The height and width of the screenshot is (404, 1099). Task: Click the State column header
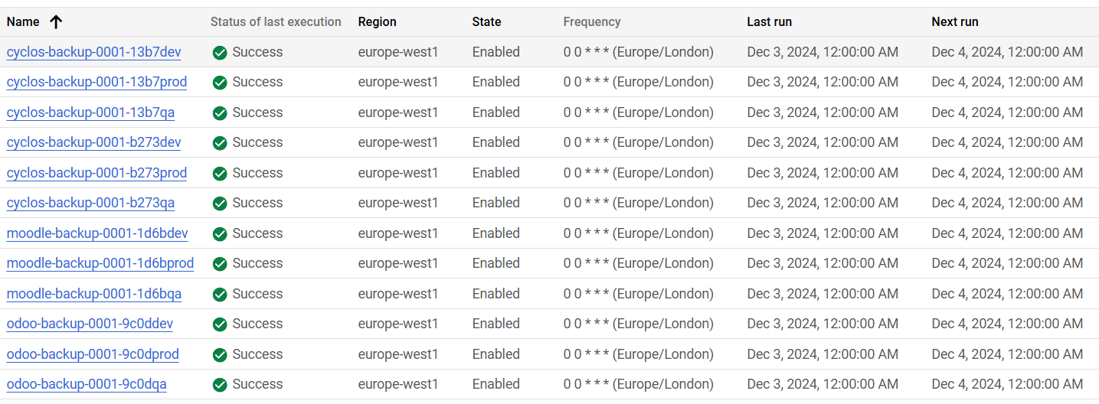tap(487, 22)
